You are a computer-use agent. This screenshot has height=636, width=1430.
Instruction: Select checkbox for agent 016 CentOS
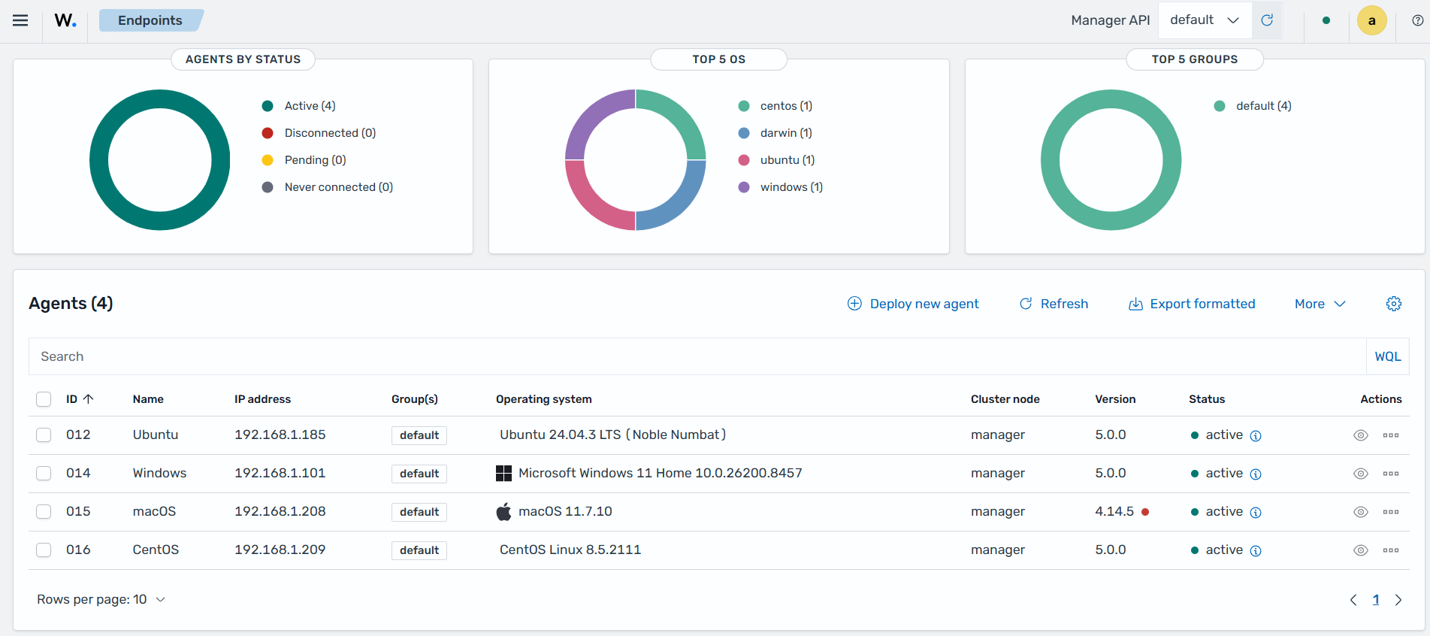pos(44,550)
